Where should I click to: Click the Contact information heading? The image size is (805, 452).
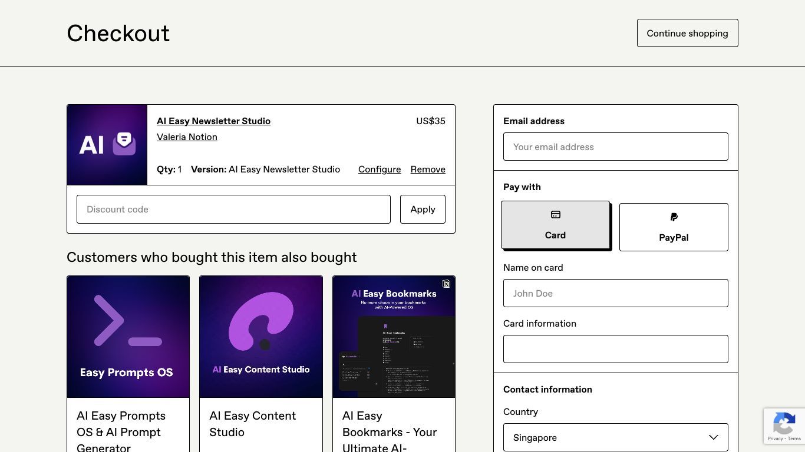click(x=547, y=390)
